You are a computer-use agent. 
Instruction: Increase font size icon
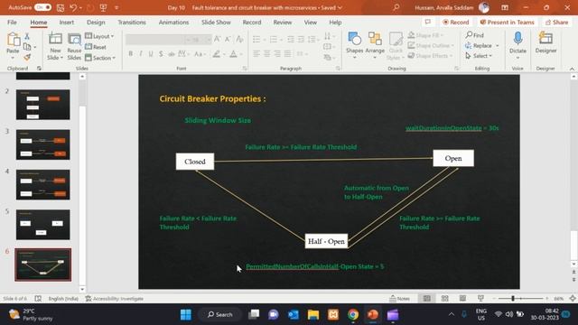218,39
